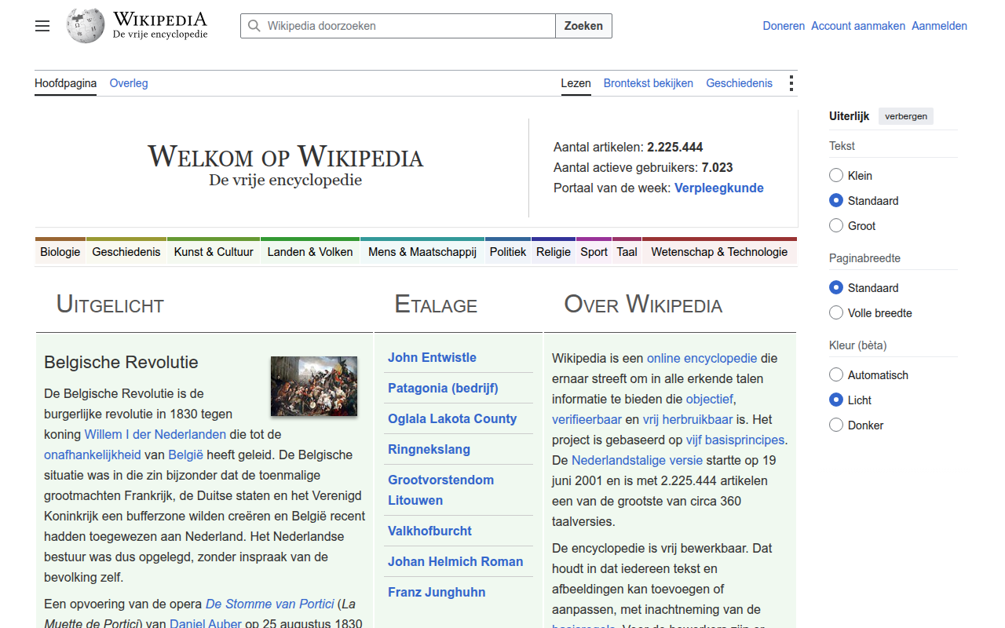Select the Lezen tab
Screen dimensions: 1005x628
(x=576, y=83)
